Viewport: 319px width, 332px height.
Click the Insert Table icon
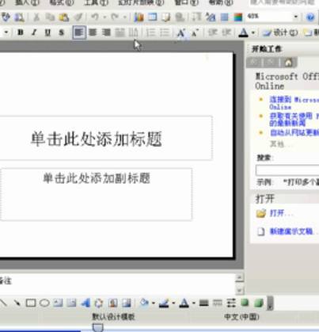point(153,17)
